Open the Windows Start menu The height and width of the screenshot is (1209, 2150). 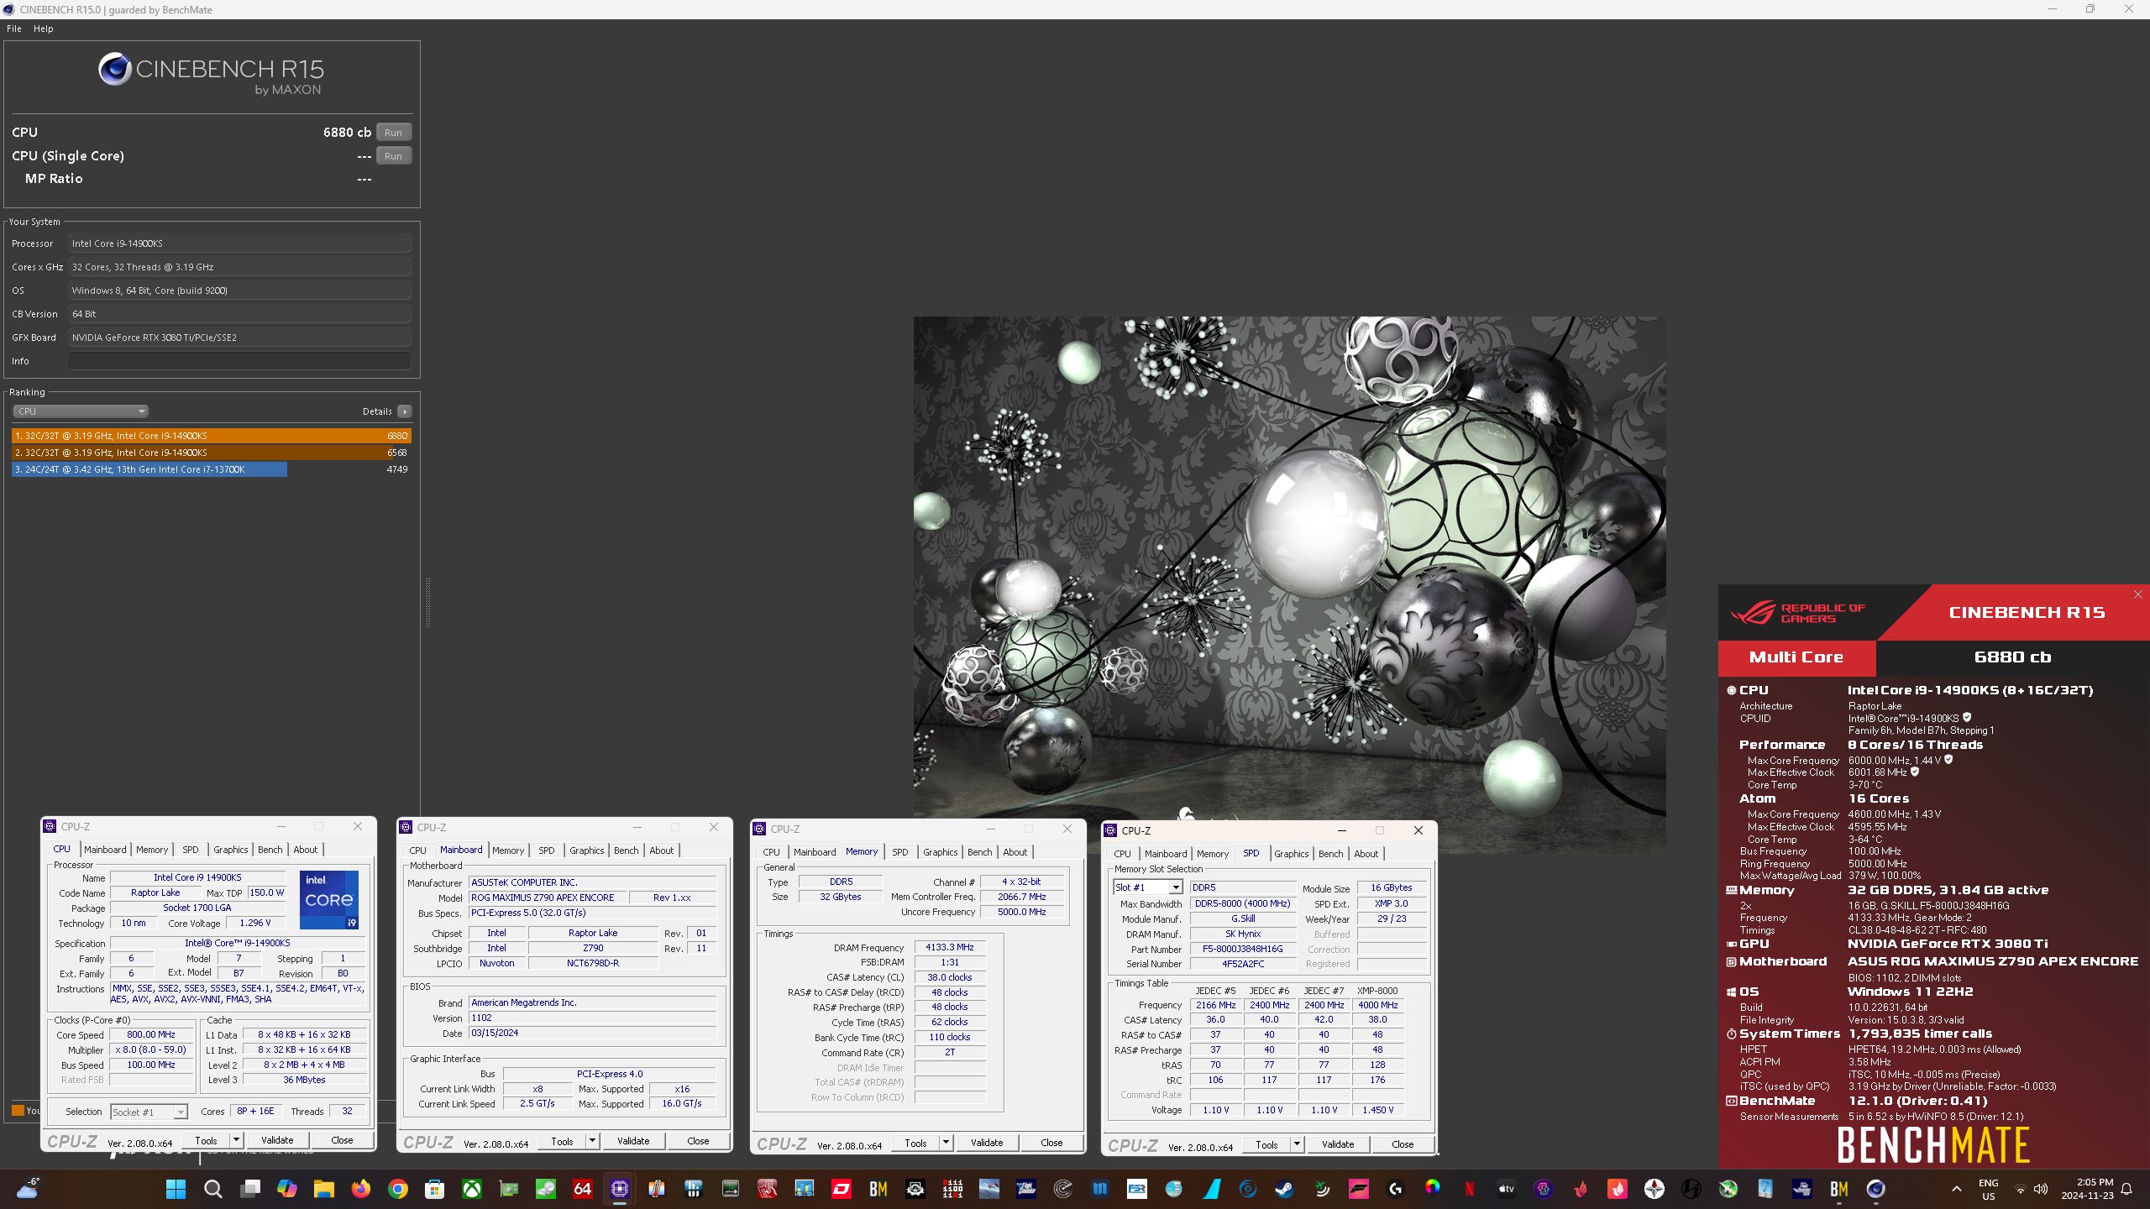176,1189
